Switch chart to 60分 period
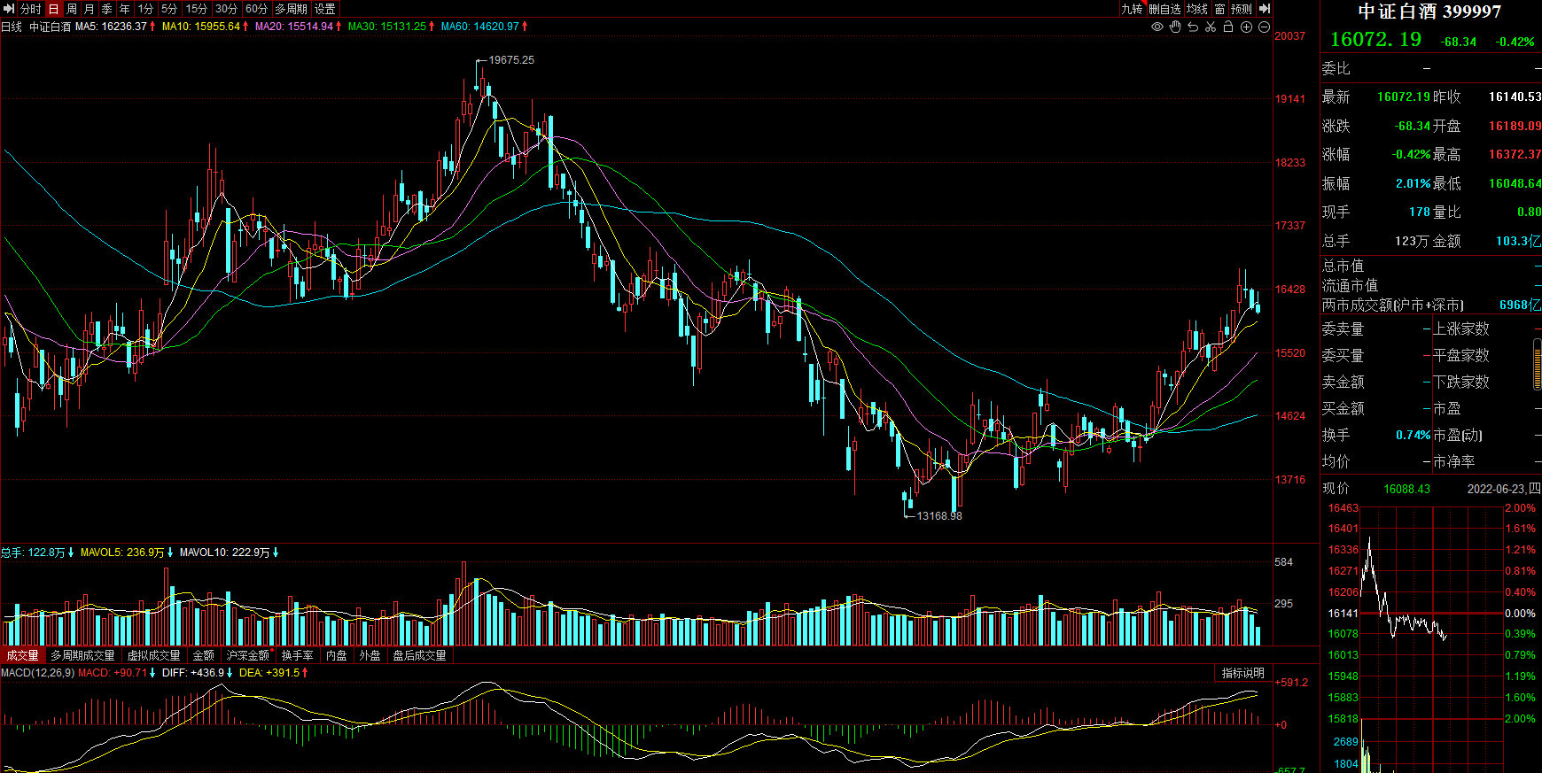 [x=256, y=9]
